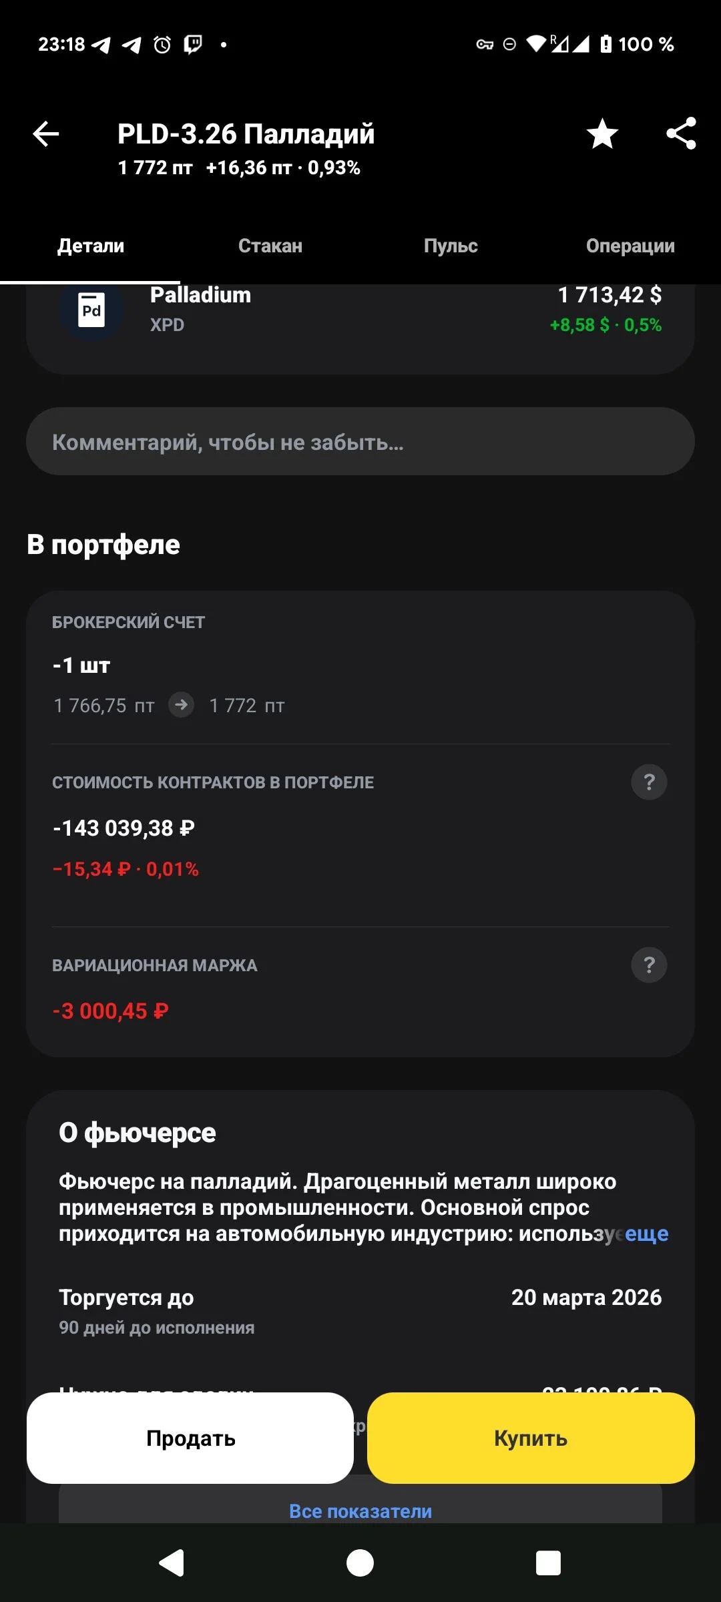Tap the yellow Купить button
The width and height of the screenshot is (721, 1602).
[x=531, y=1438]
